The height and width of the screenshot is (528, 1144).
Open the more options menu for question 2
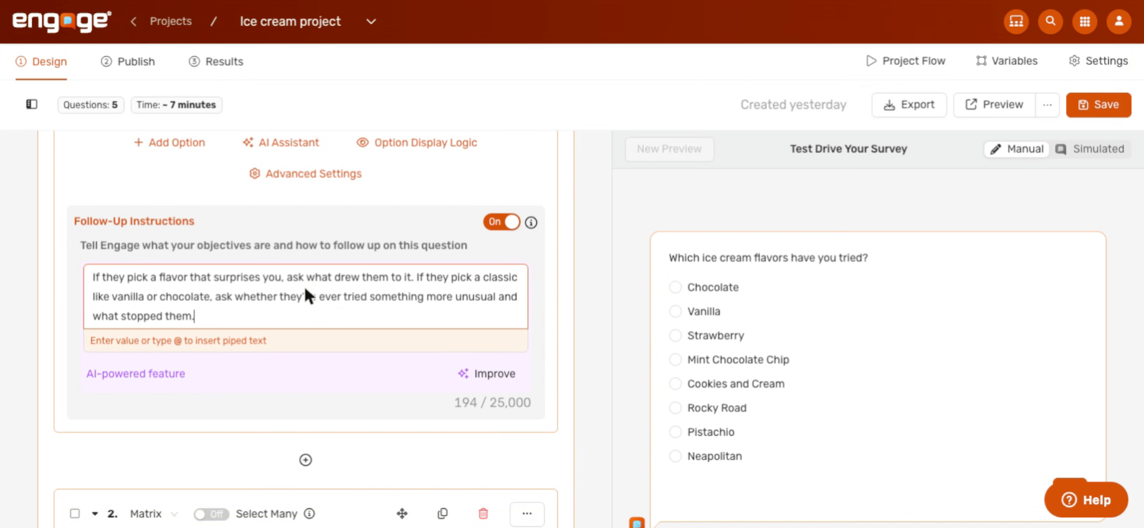527,514
